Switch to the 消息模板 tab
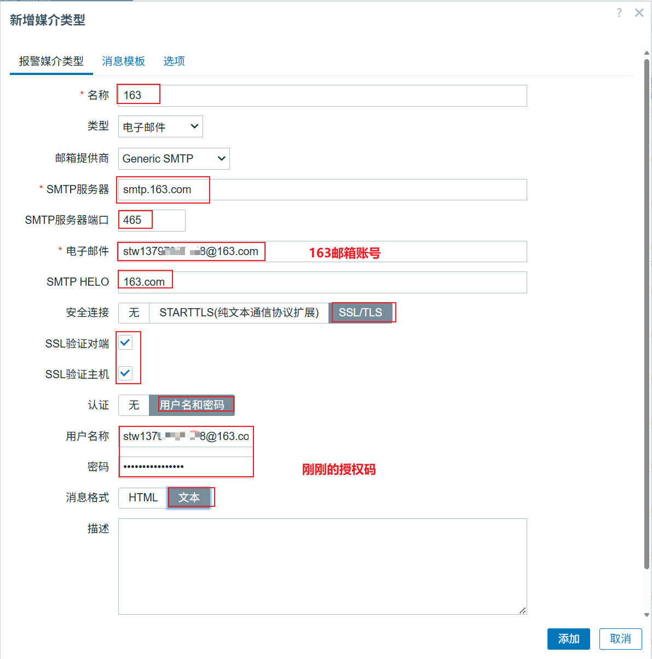Viewport: 652px width, 659px height. [124, 61]
